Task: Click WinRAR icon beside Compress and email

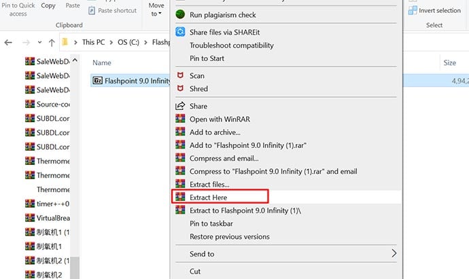Action: point(180,158)
